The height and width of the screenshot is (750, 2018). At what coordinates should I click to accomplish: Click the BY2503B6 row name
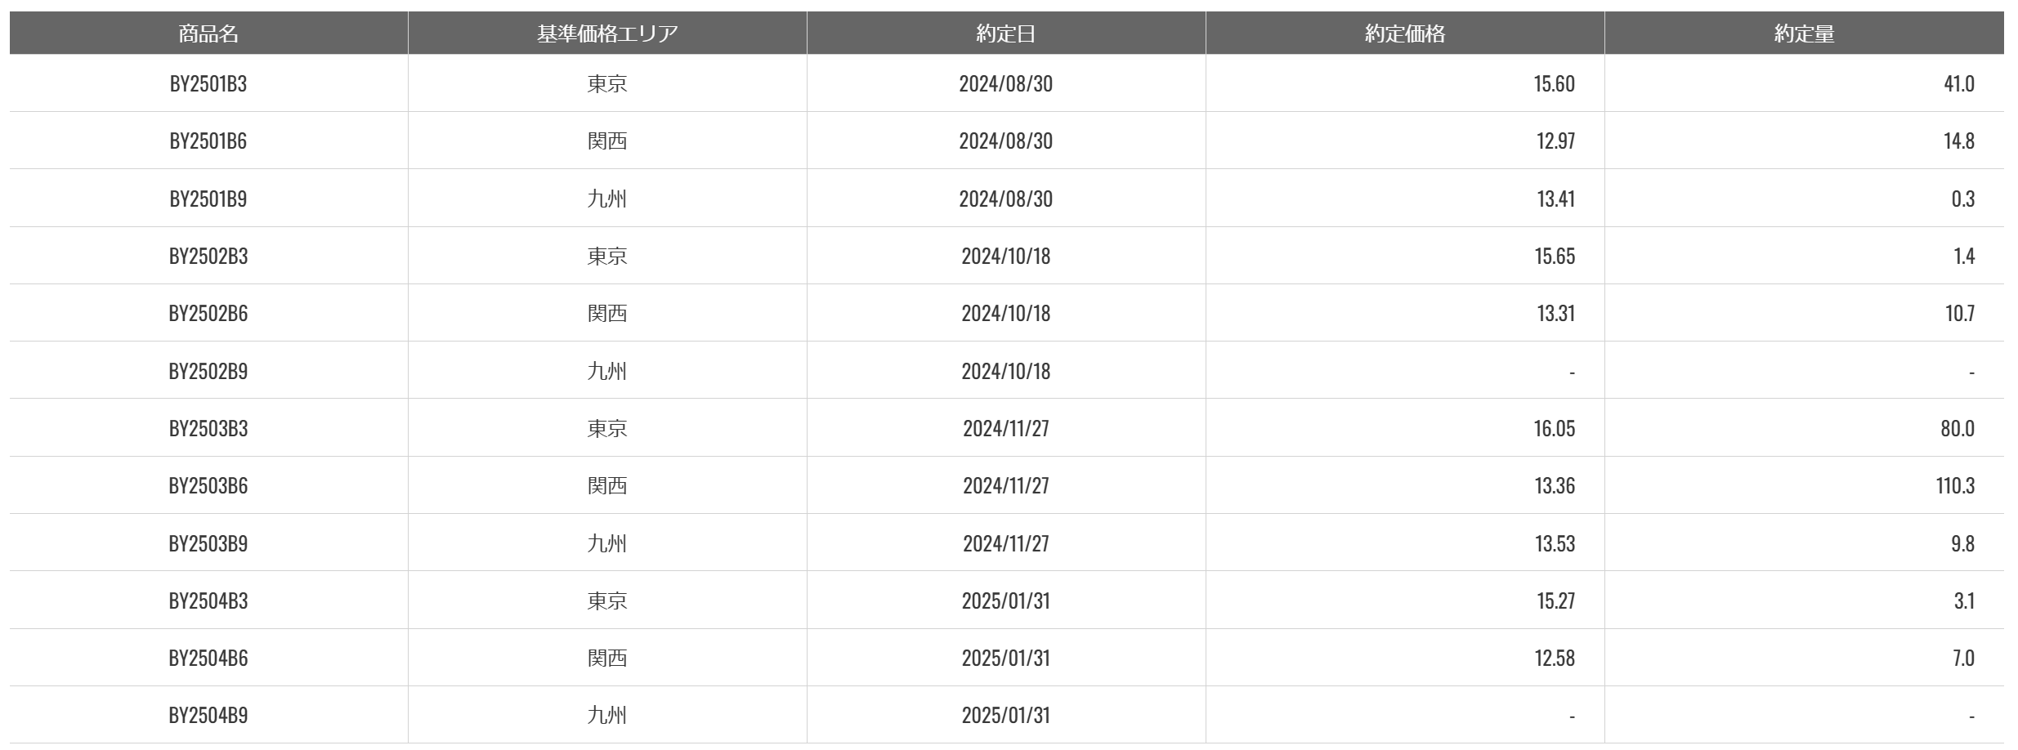[208, 485]
